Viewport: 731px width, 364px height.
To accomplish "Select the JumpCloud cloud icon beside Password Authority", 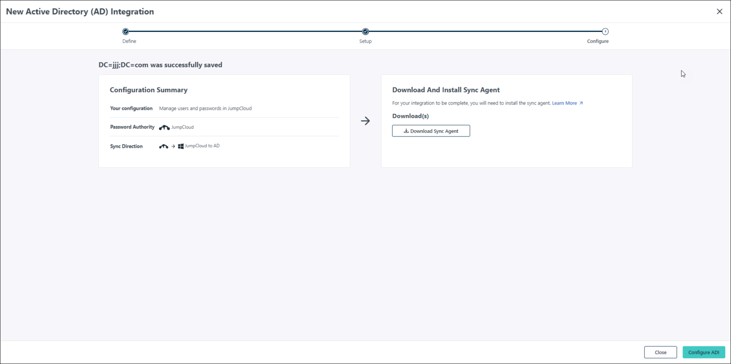I will tap(164, 127).
